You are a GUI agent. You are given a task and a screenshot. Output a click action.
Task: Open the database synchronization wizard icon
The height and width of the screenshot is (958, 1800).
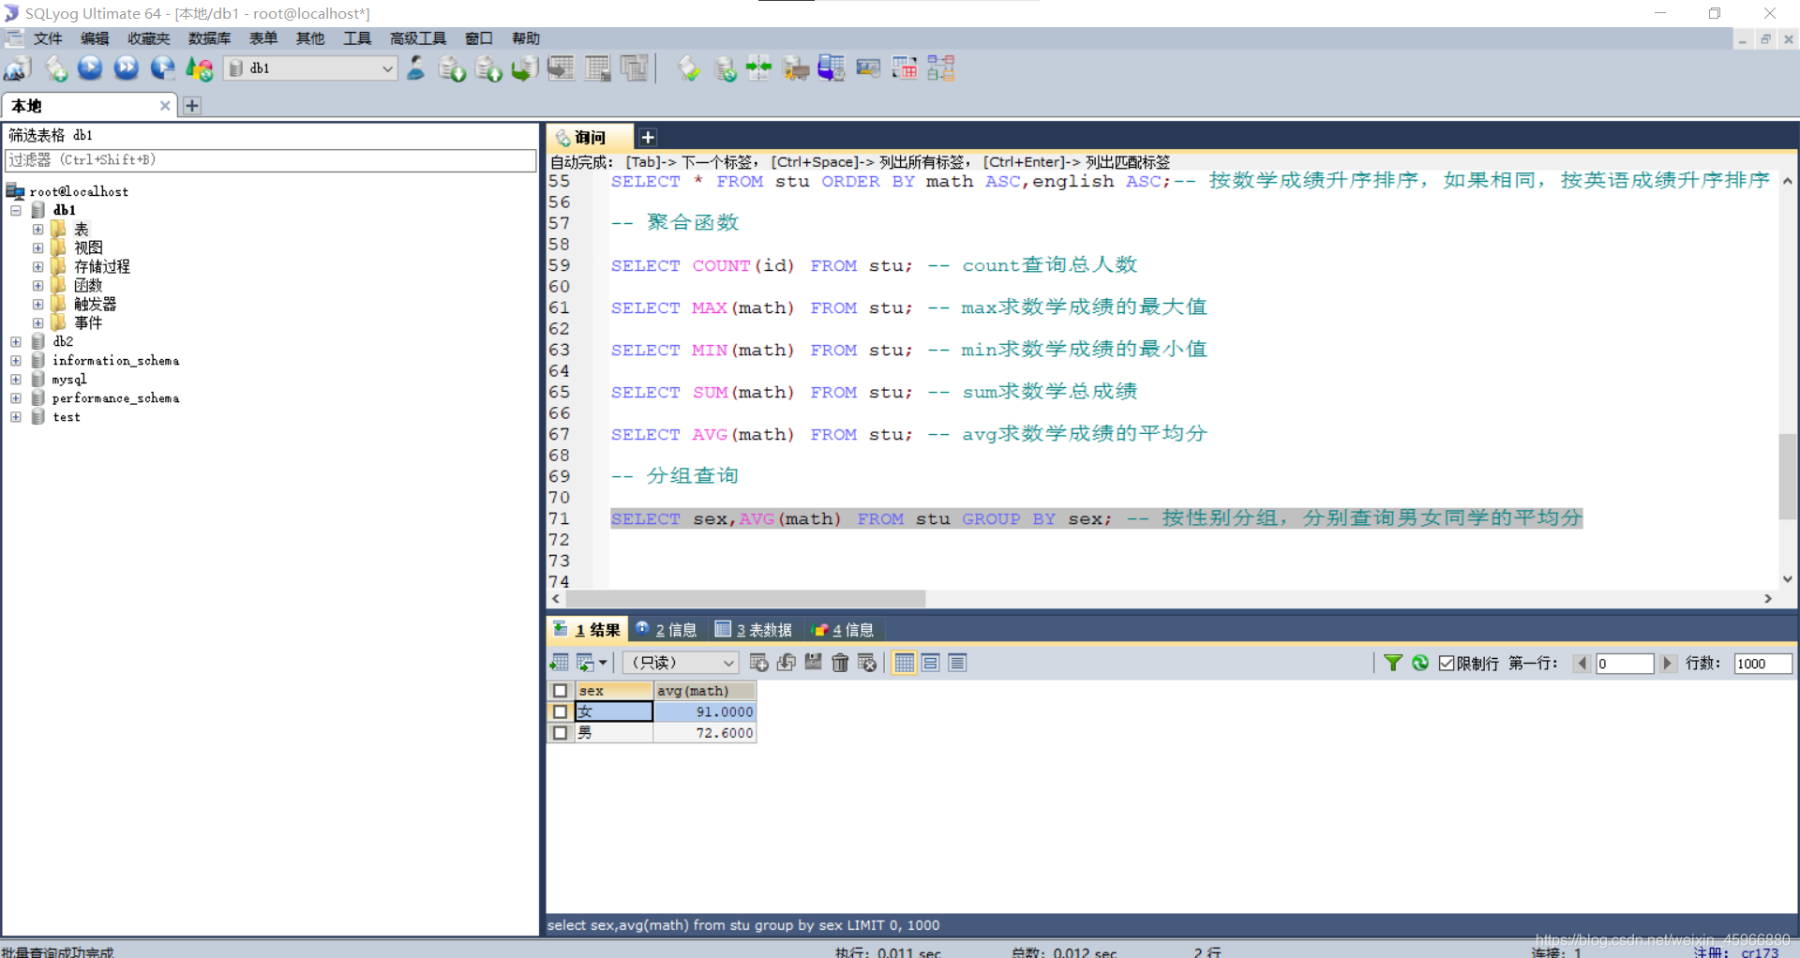click(x=725, y=68)
